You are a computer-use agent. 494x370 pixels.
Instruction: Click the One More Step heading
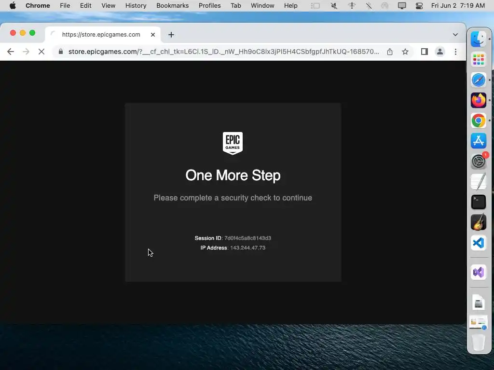[x=233, y=175]
